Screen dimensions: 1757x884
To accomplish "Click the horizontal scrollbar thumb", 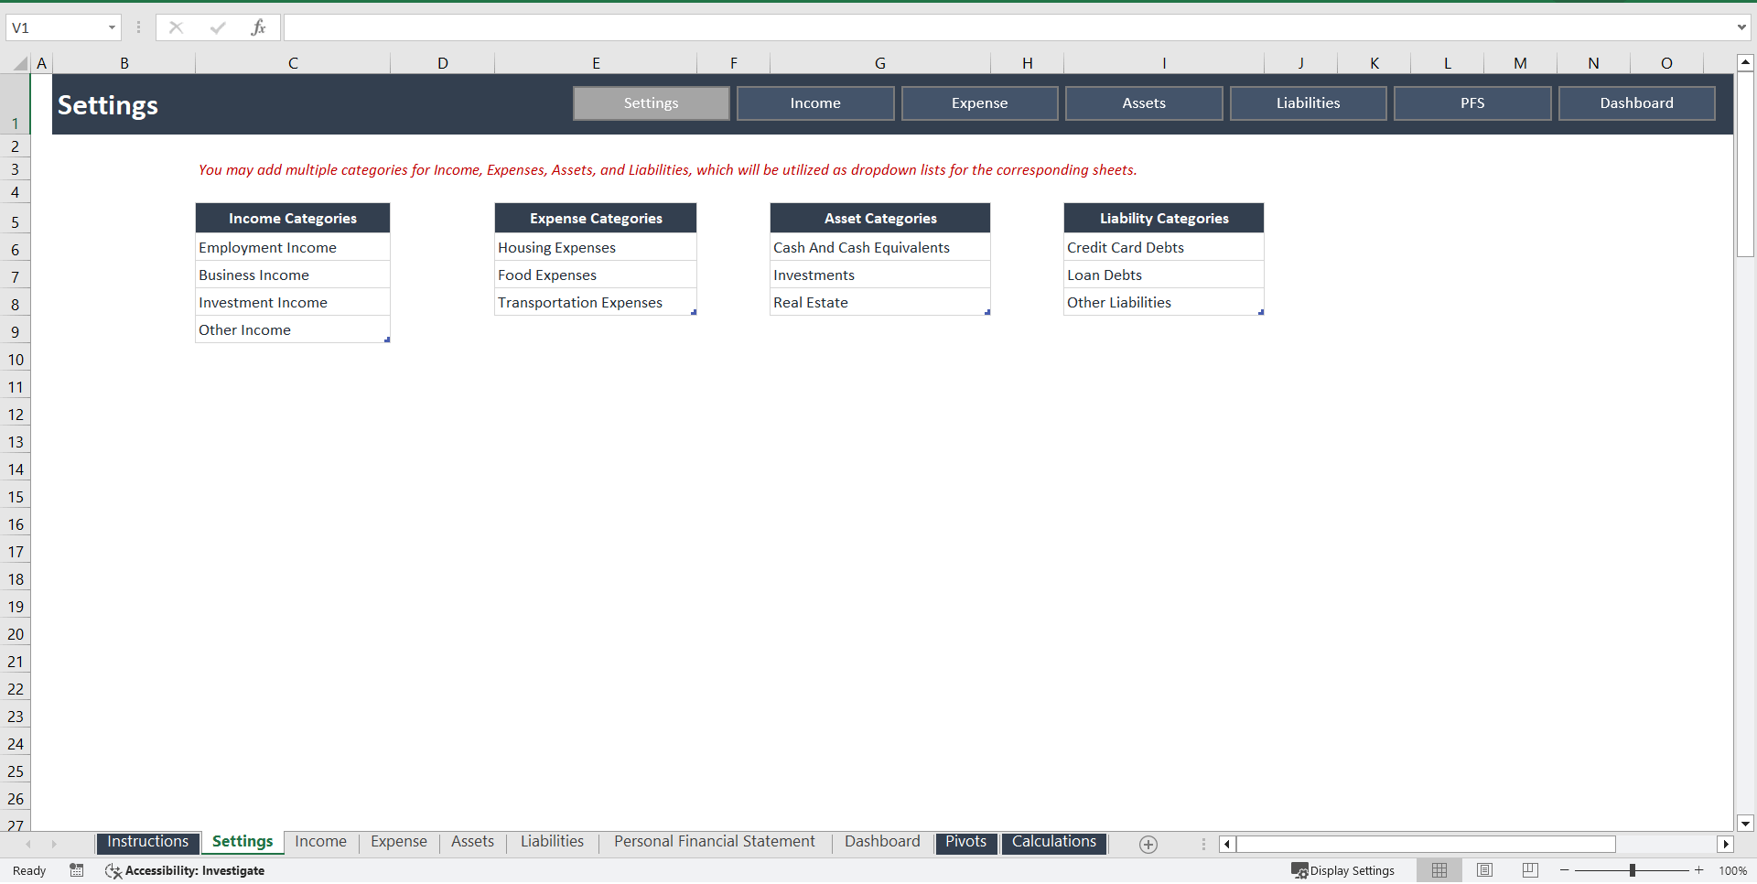I will coord(1426,844).
